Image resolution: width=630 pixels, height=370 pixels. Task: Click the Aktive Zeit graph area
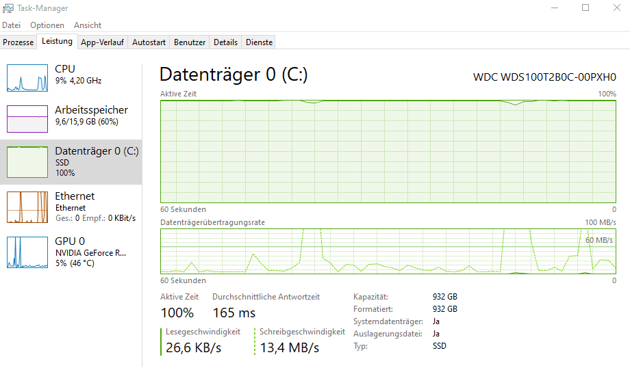(x=388, y=151)
